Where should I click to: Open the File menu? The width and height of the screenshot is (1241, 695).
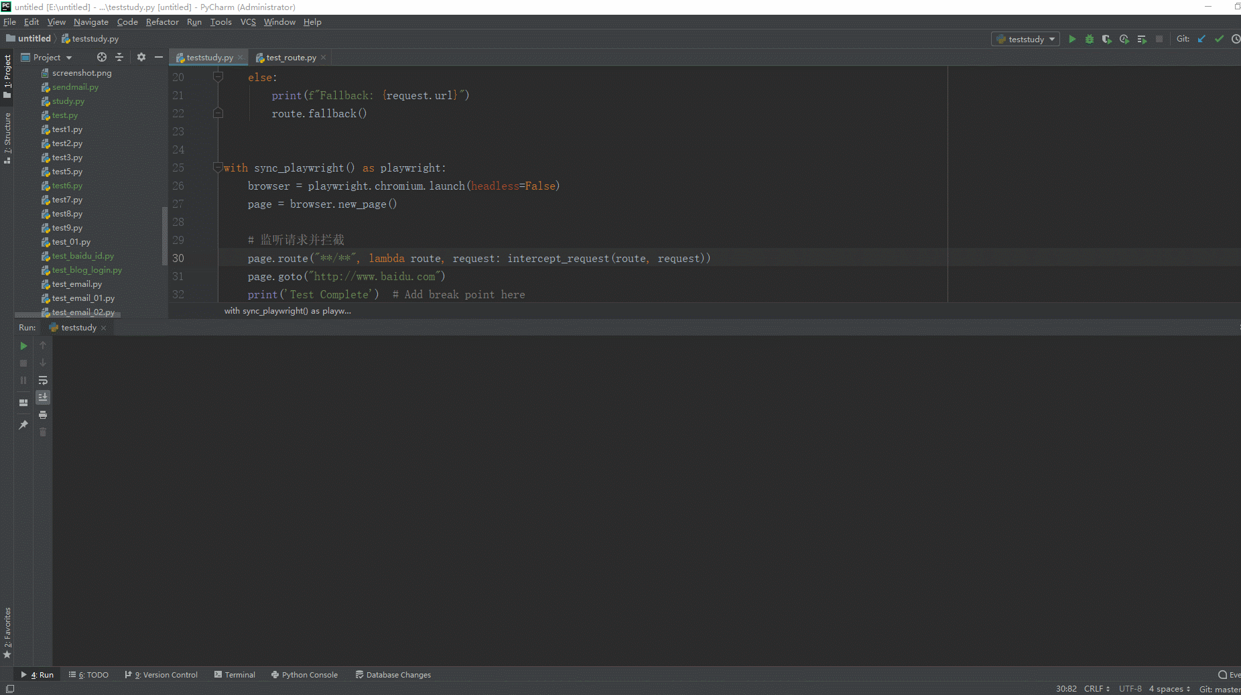coord(9,22)
